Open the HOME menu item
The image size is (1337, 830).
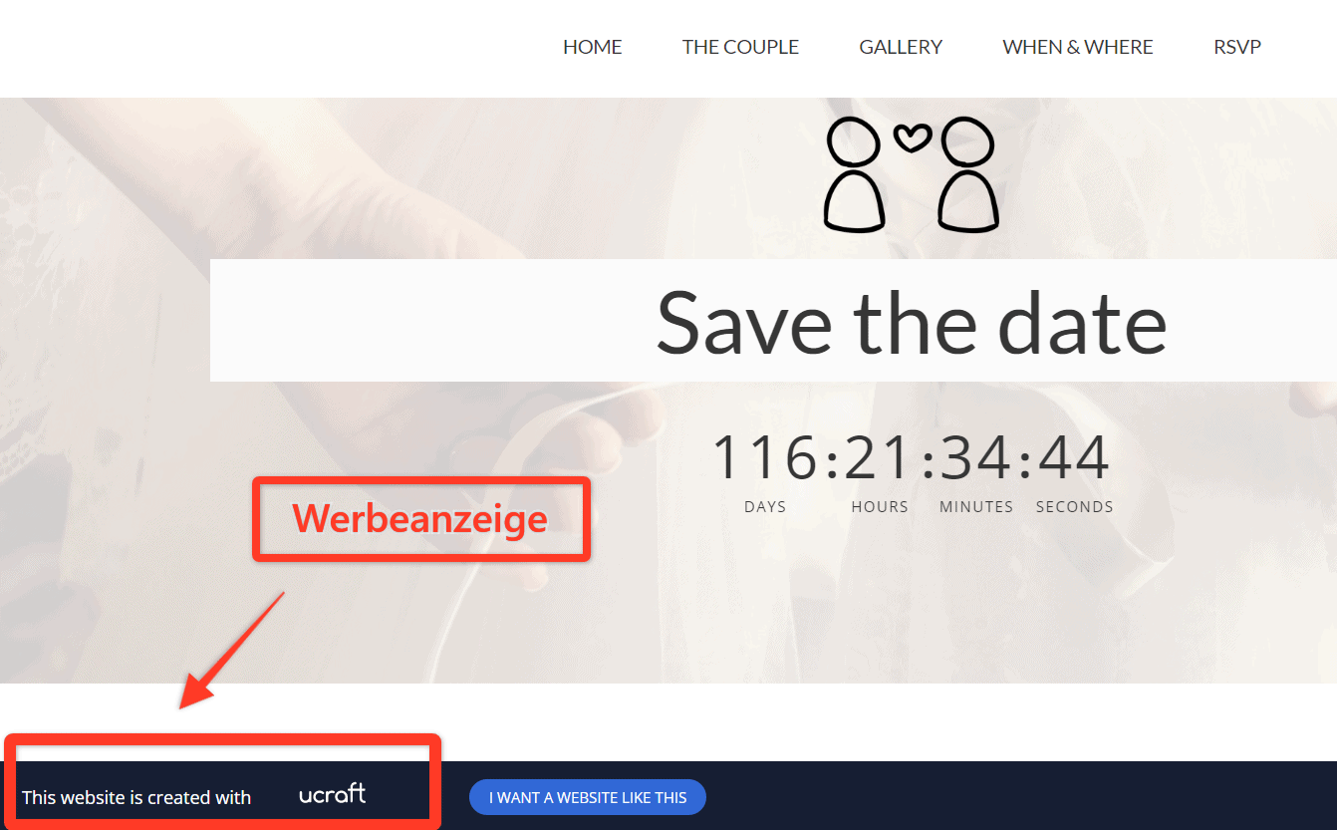point(593,47)
